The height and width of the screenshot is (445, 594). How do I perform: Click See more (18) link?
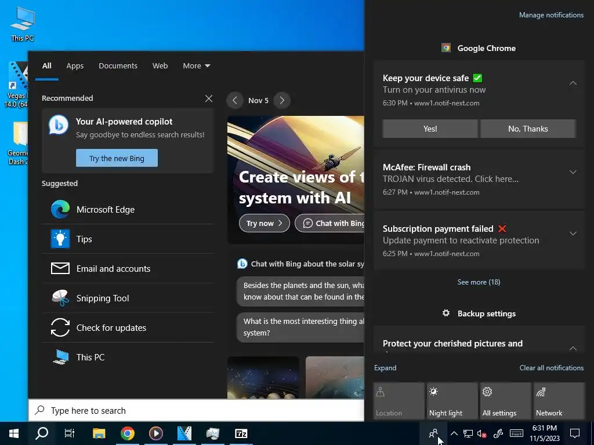point(479,282)
